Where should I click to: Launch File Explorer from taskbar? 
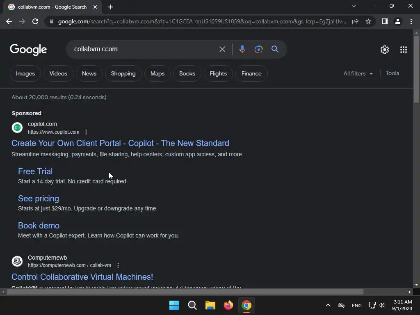pyautogui.click(x=210, y=305)
